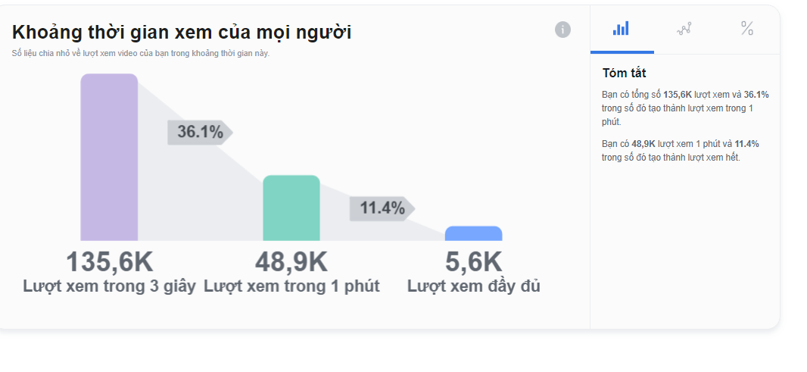This screenshot has height=372, width=807.
Task: Click the 11.4% conversion arrow label
Action: click(382, 208)
